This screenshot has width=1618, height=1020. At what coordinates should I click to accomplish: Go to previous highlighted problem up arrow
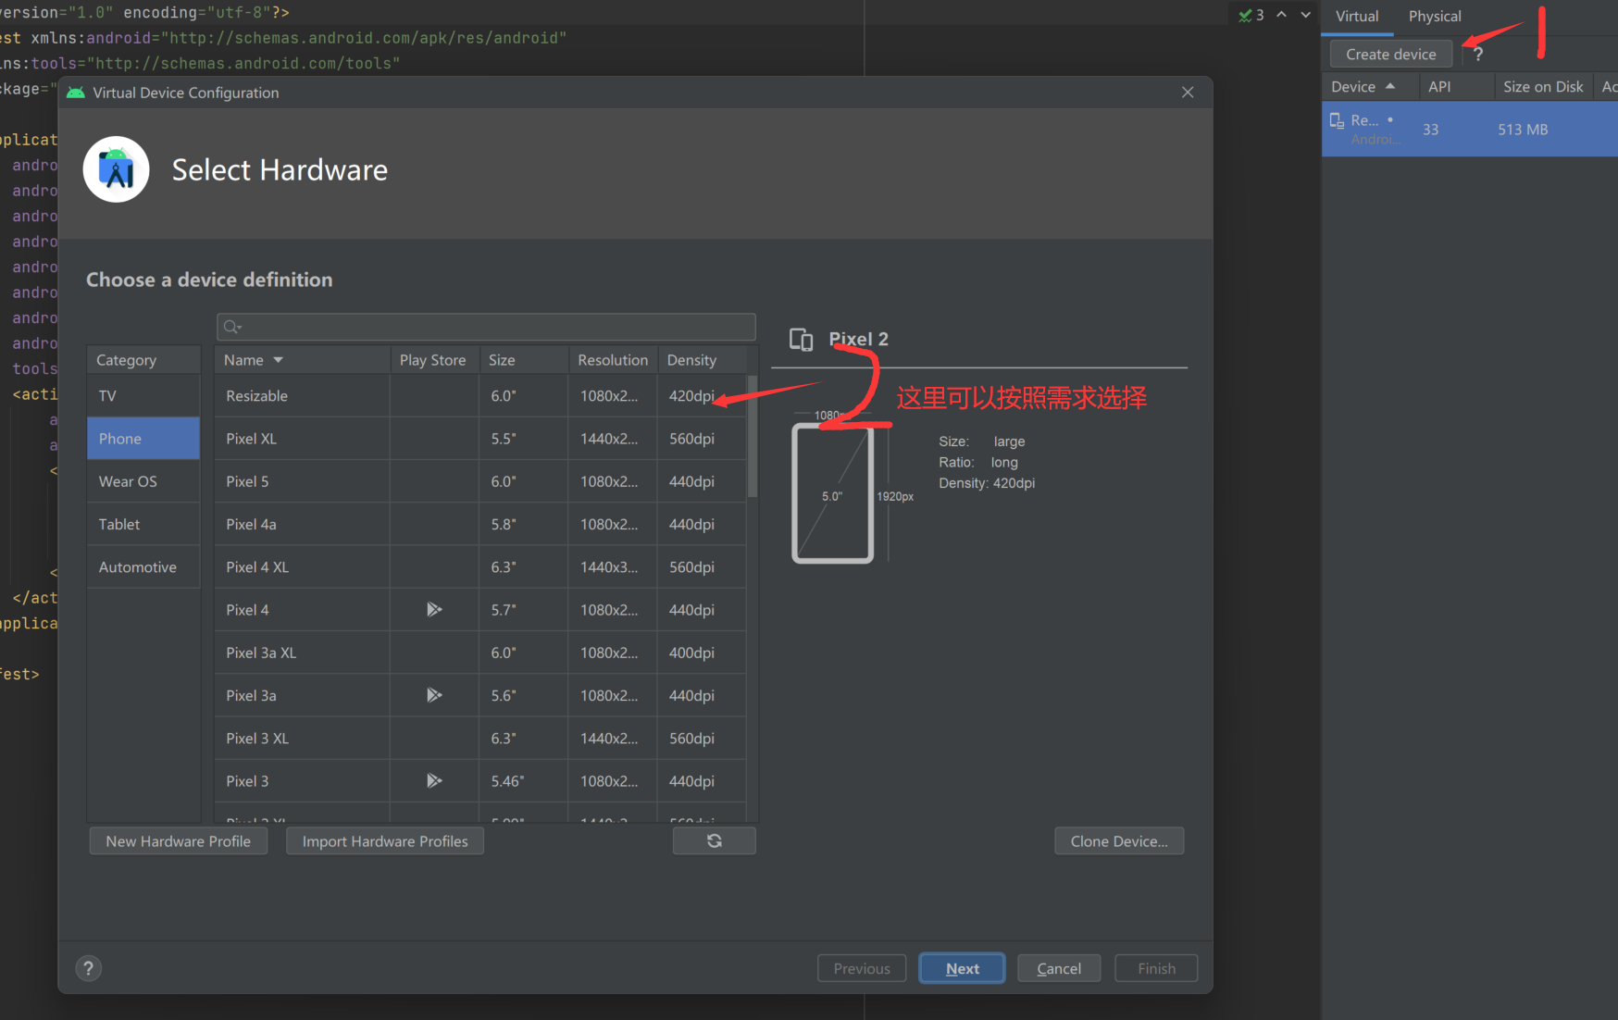[1282, 15]
